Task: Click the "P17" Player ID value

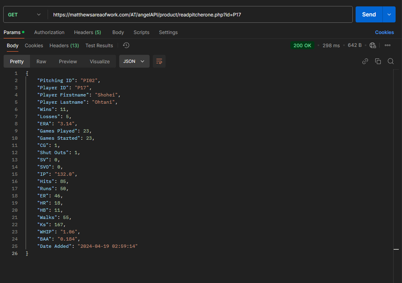Action: 82,88
